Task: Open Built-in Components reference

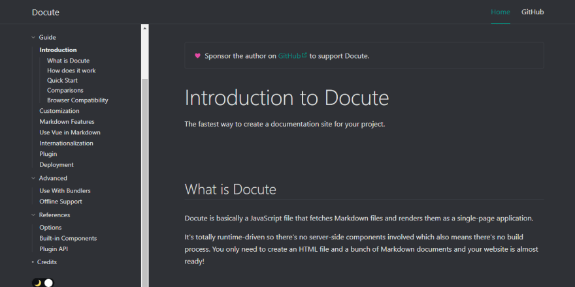Action: (68, 238)
